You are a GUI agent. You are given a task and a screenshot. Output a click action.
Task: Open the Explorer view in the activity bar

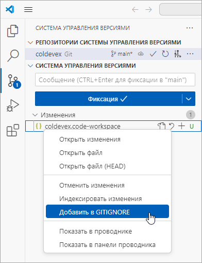(x=12, y=31)
